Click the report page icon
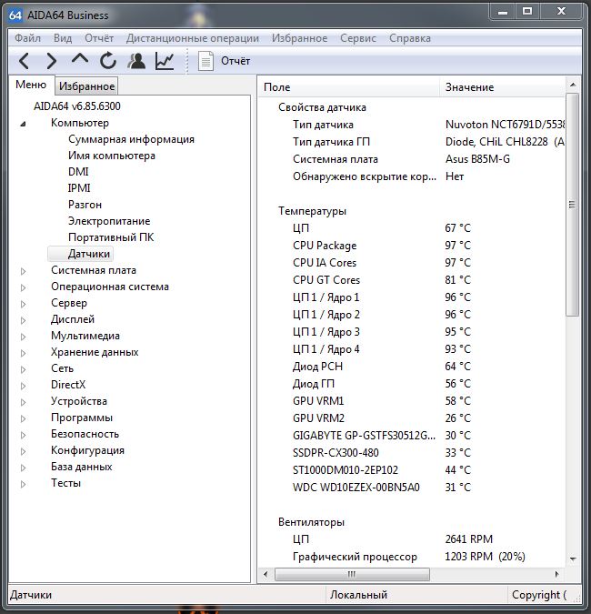This screenshot has height=614, width=591. coord(205,61)
